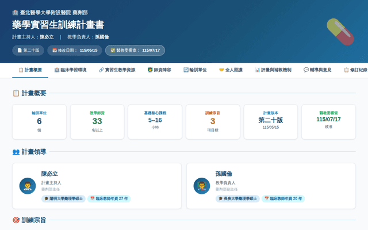Go to the 輪訓單位 tab
The width and height of the screenshot is (368, 230).
pos(195,70)
